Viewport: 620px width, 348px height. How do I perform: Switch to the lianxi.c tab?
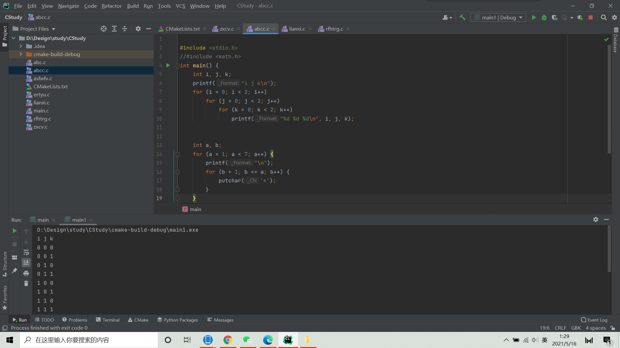click(297, 28)
